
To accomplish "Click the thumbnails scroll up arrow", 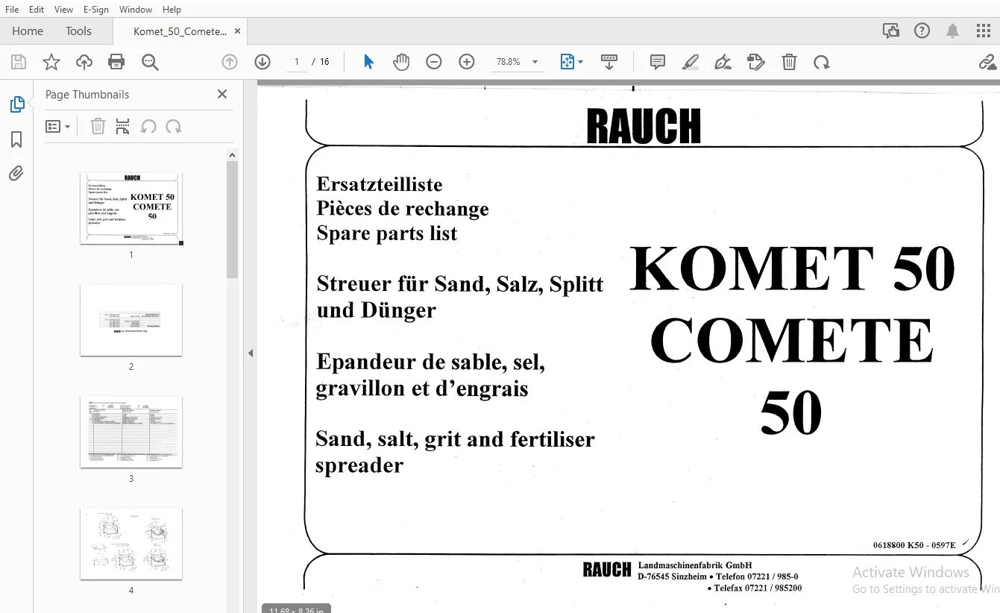I will 232,155.
